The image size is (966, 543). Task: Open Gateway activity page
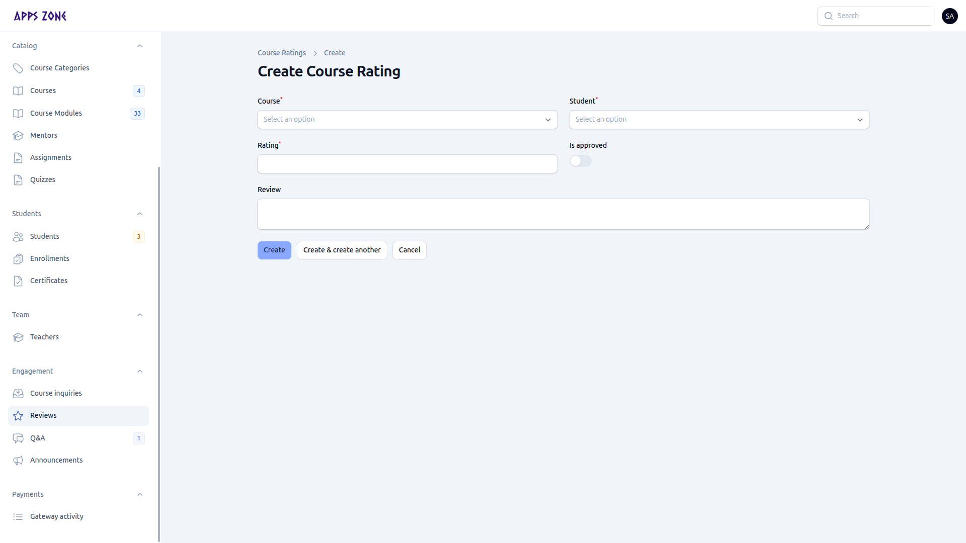(78, 516)
